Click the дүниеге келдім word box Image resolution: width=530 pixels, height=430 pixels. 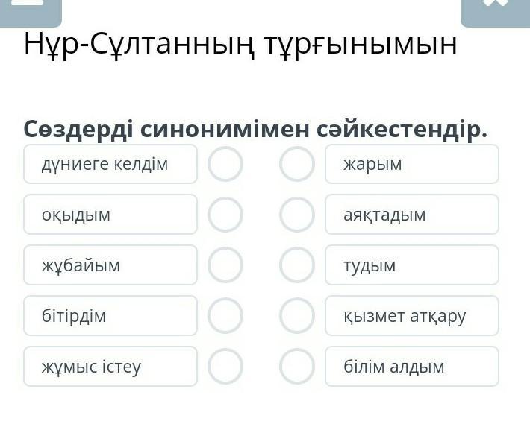coord(110,164)
